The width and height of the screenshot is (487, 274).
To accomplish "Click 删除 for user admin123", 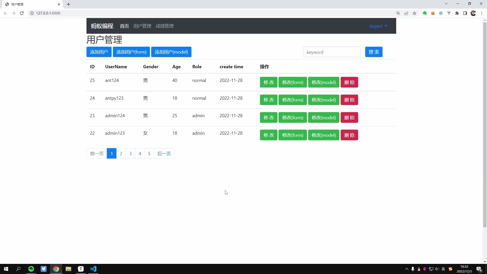I will 349,135.
